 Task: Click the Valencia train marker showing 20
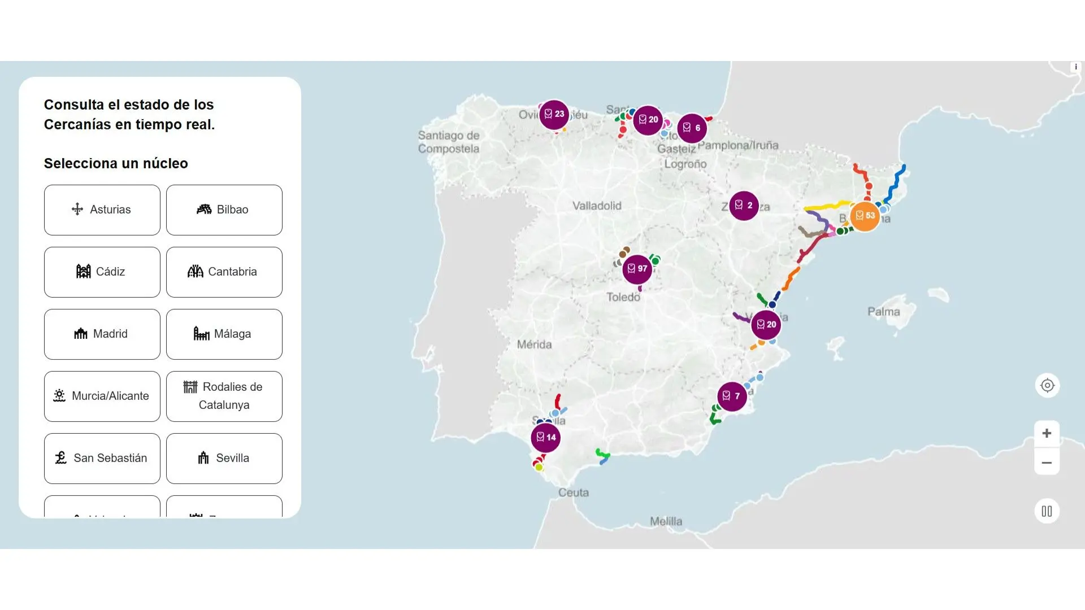[x=766, y=324]
